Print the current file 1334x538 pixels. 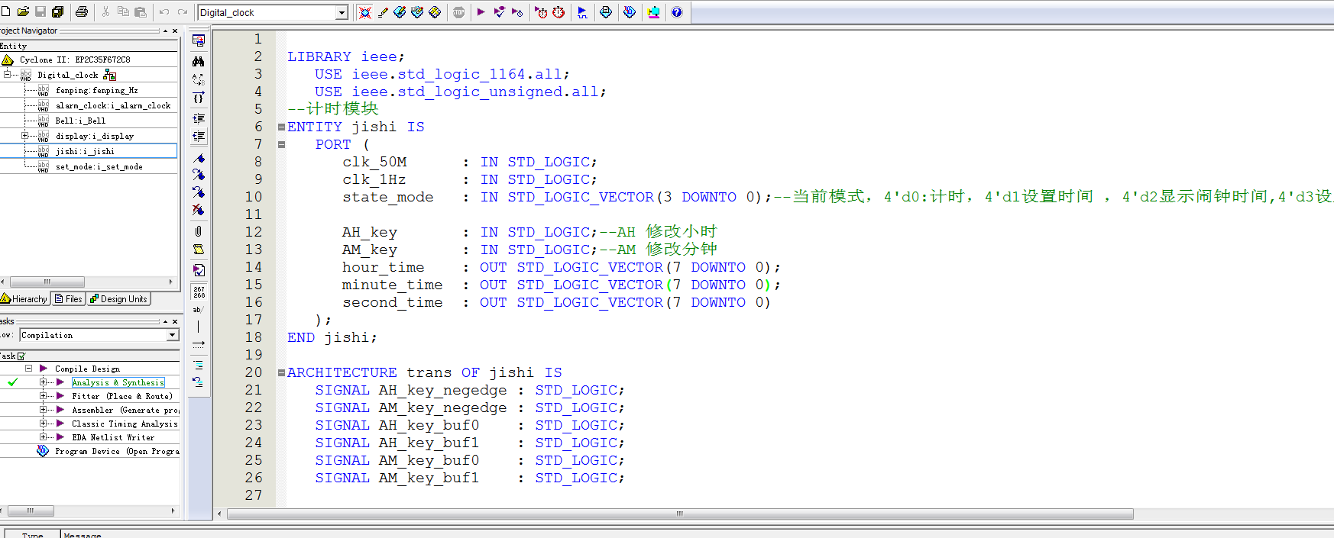pyautogui.click(x=82, y=11)
